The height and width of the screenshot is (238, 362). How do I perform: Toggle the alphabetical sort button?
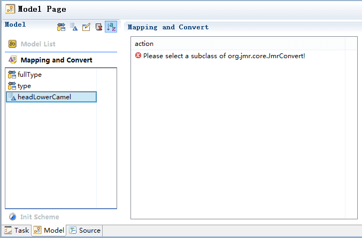pyautogui.click(x=111, y=27)
